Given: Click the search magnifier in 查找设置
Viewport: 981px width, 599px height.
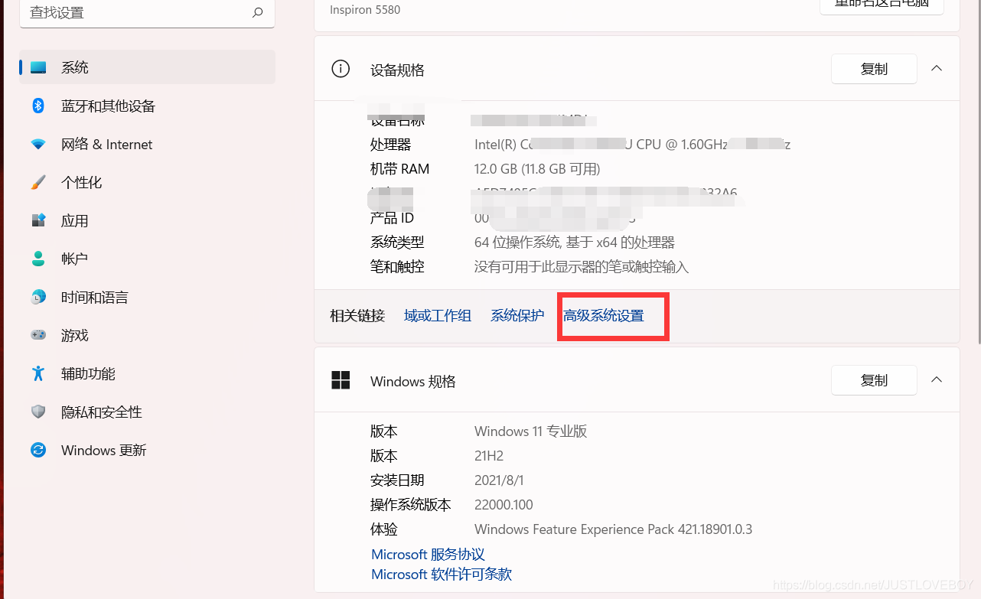Looking at the screenshot, I should click(257, 13).
